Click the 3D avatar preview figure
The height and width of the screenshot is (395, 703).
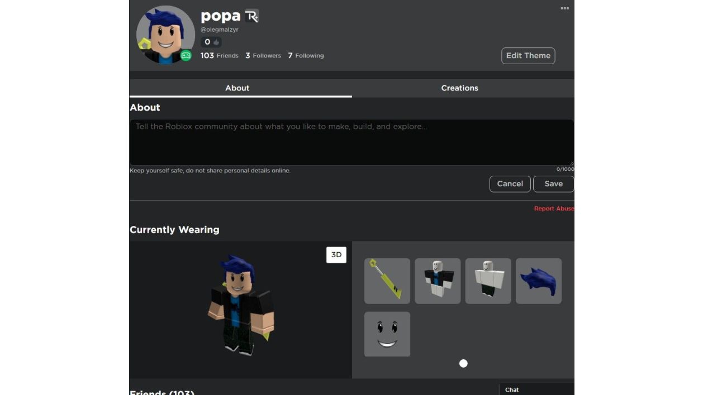pyautogui.click(x=241, y=305)
